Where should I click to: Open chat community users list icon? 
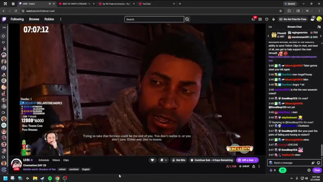[x=319, y=27]
